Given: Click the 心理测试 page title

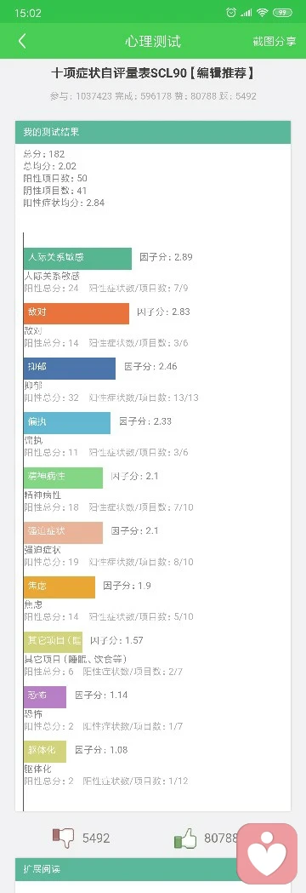Looking at the screenshot, I should click(153, 41).
